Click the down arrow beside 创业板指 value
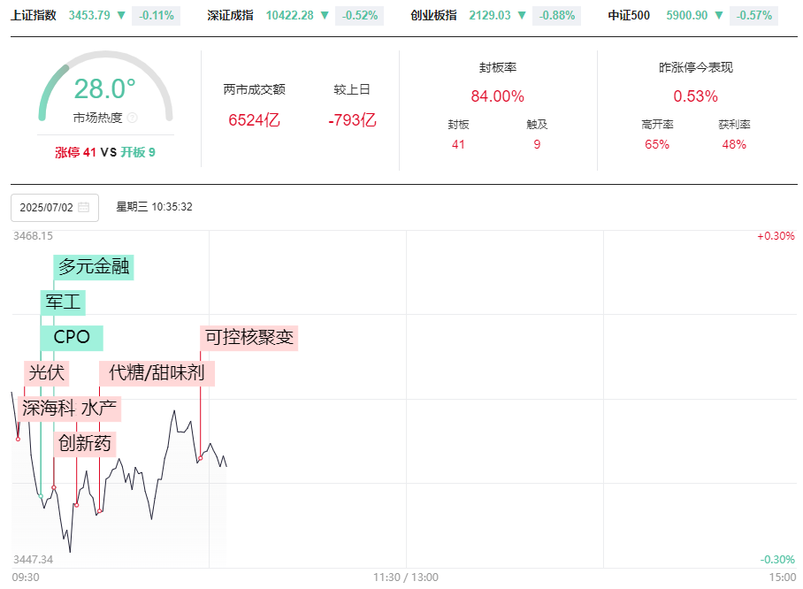Screen dimensions: 803x589 (x=522, y=15)
